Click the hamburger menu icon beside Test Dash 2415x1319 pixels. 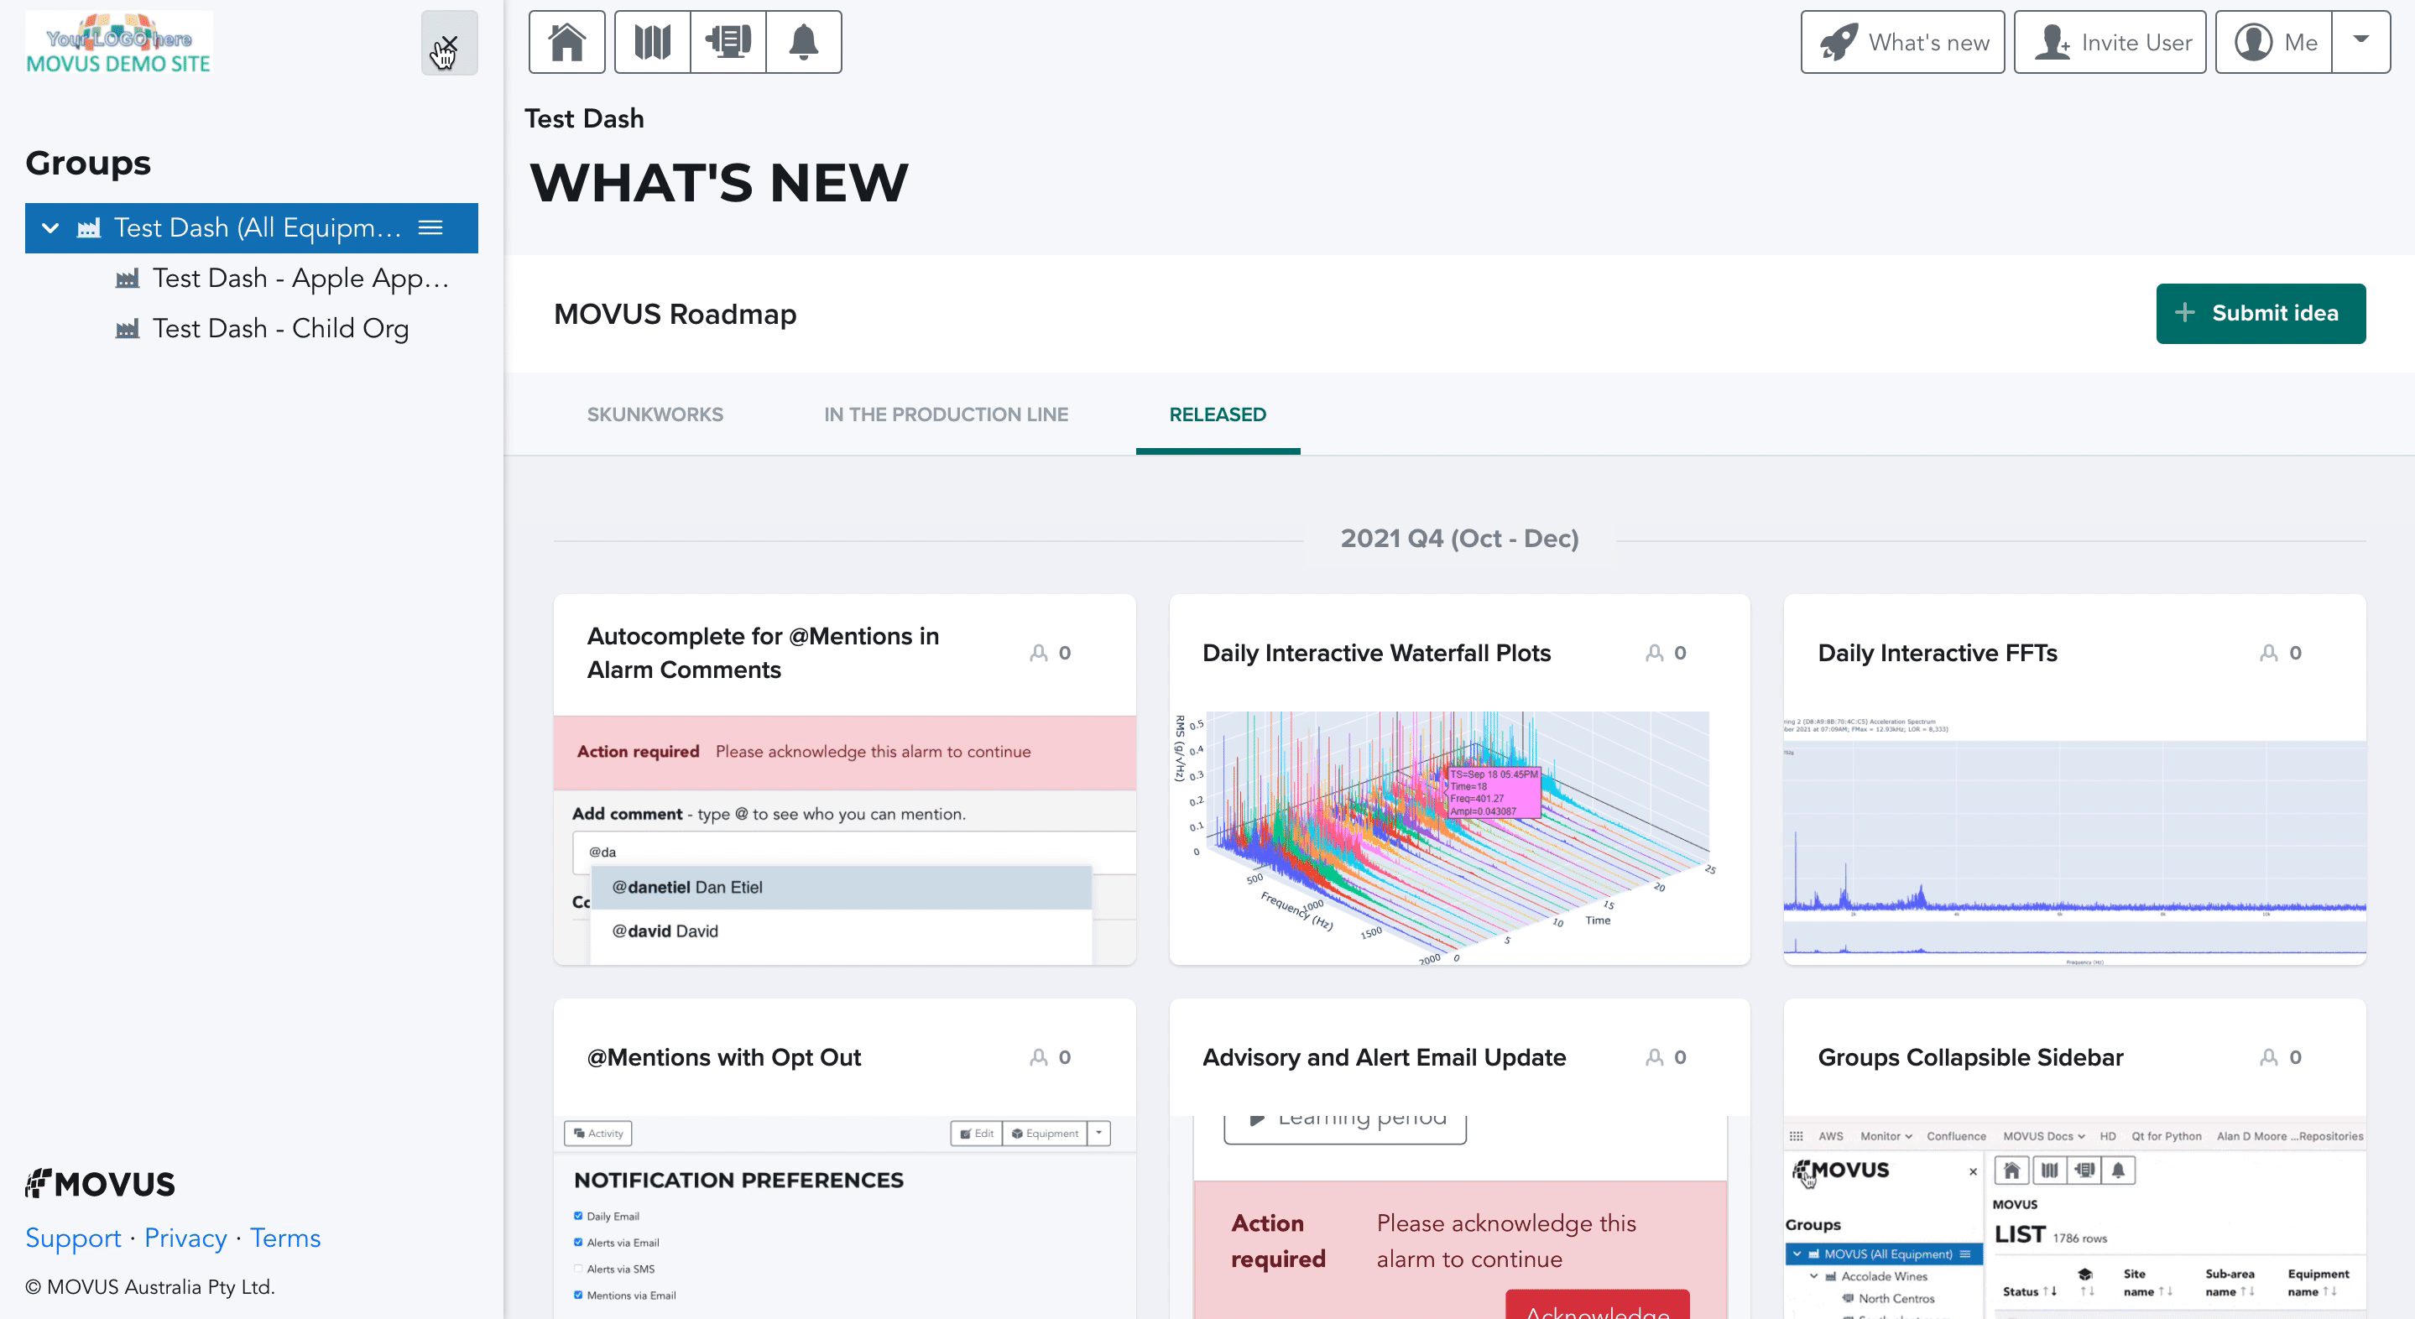pyautogui.click(x=430, y=227)
